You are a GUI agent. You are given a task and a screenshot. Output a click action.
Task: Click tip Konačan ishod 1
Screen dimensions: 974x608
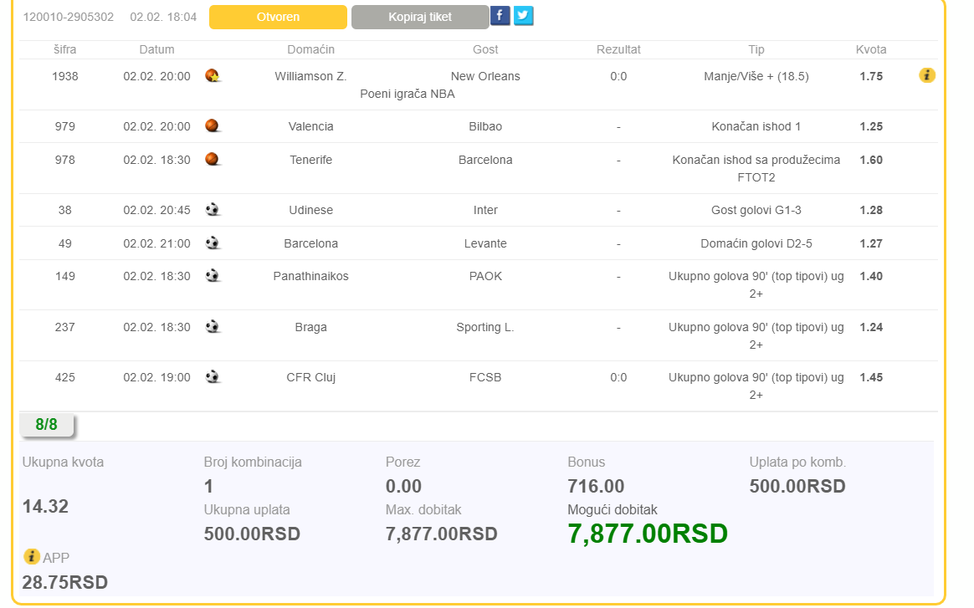756,126
